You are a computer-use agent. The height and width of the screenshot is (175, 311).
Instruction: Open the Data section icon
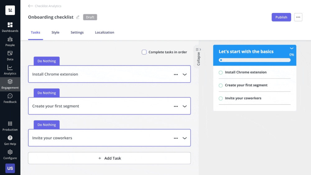pyautogui.click(x=10, y=53)
